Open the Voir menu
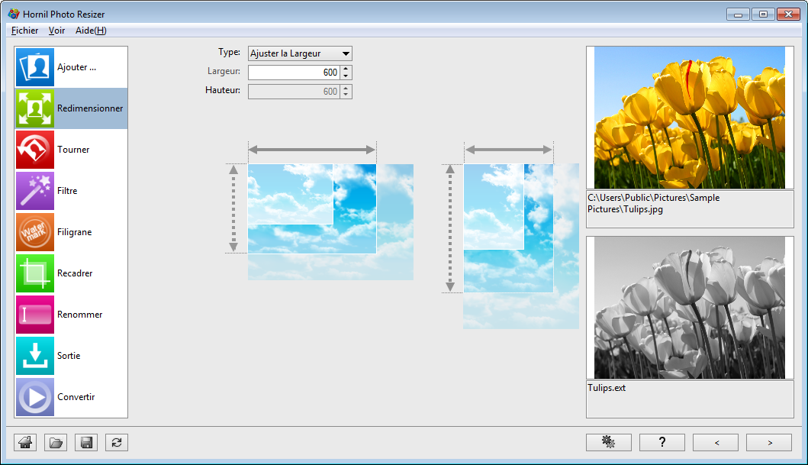This screenshot has width=808, height=465. click(x=56, y=30)
